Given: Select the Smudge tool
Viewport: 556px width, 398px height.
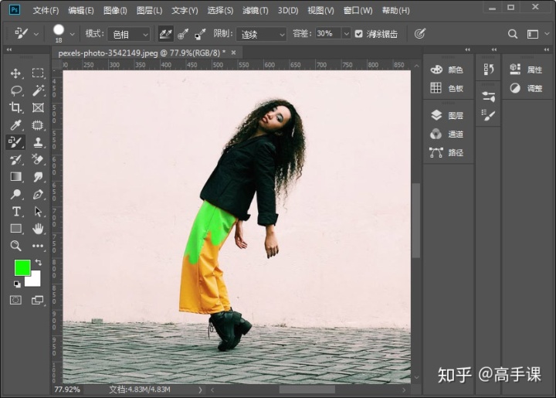Looking at the screenshot, I should [38, 177].
